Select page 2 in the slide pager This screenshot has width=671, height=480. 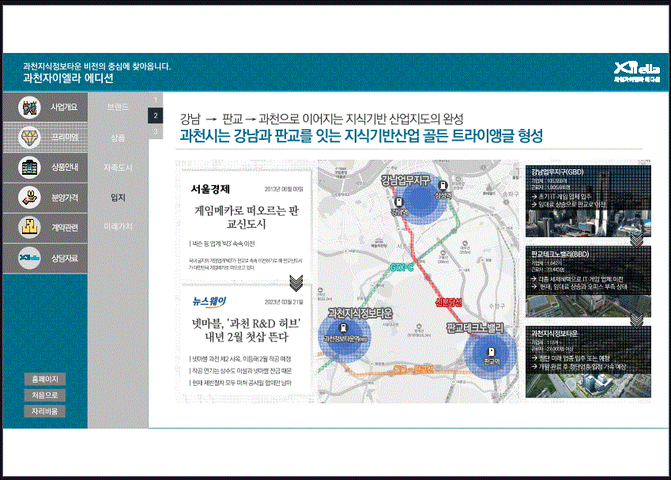[x=156, y=115]
